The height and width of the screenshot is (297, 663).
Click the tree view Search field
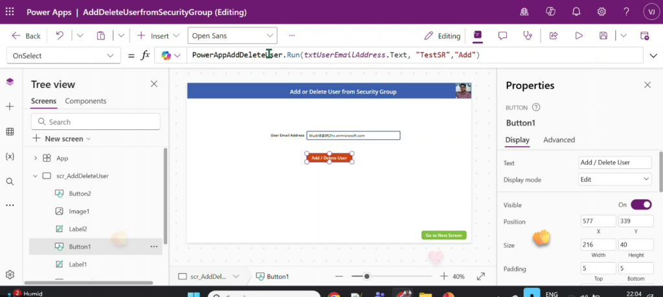[96, 122]
